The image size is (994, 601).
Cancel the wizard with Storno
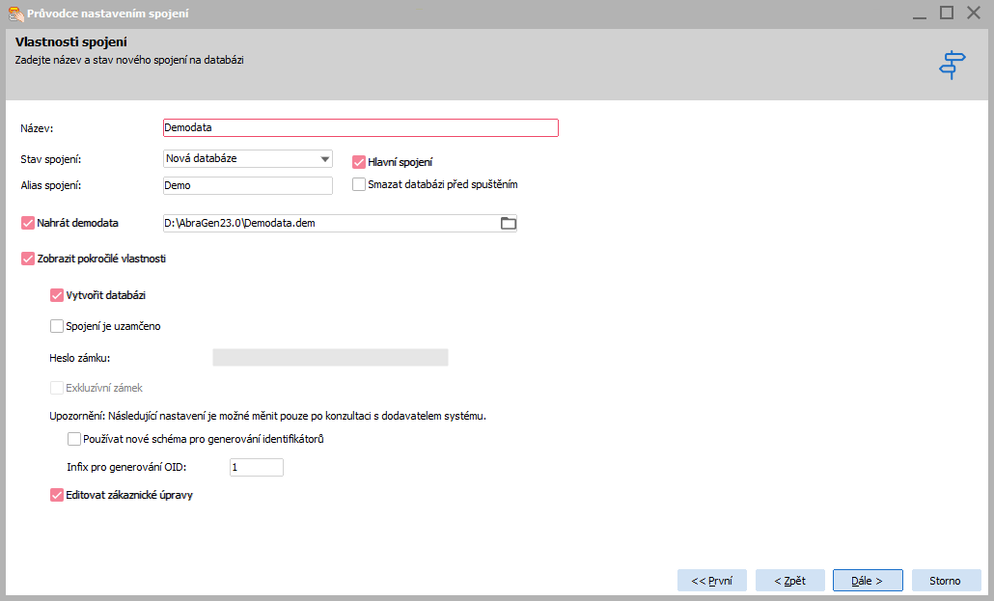click(x=945, y=581)
